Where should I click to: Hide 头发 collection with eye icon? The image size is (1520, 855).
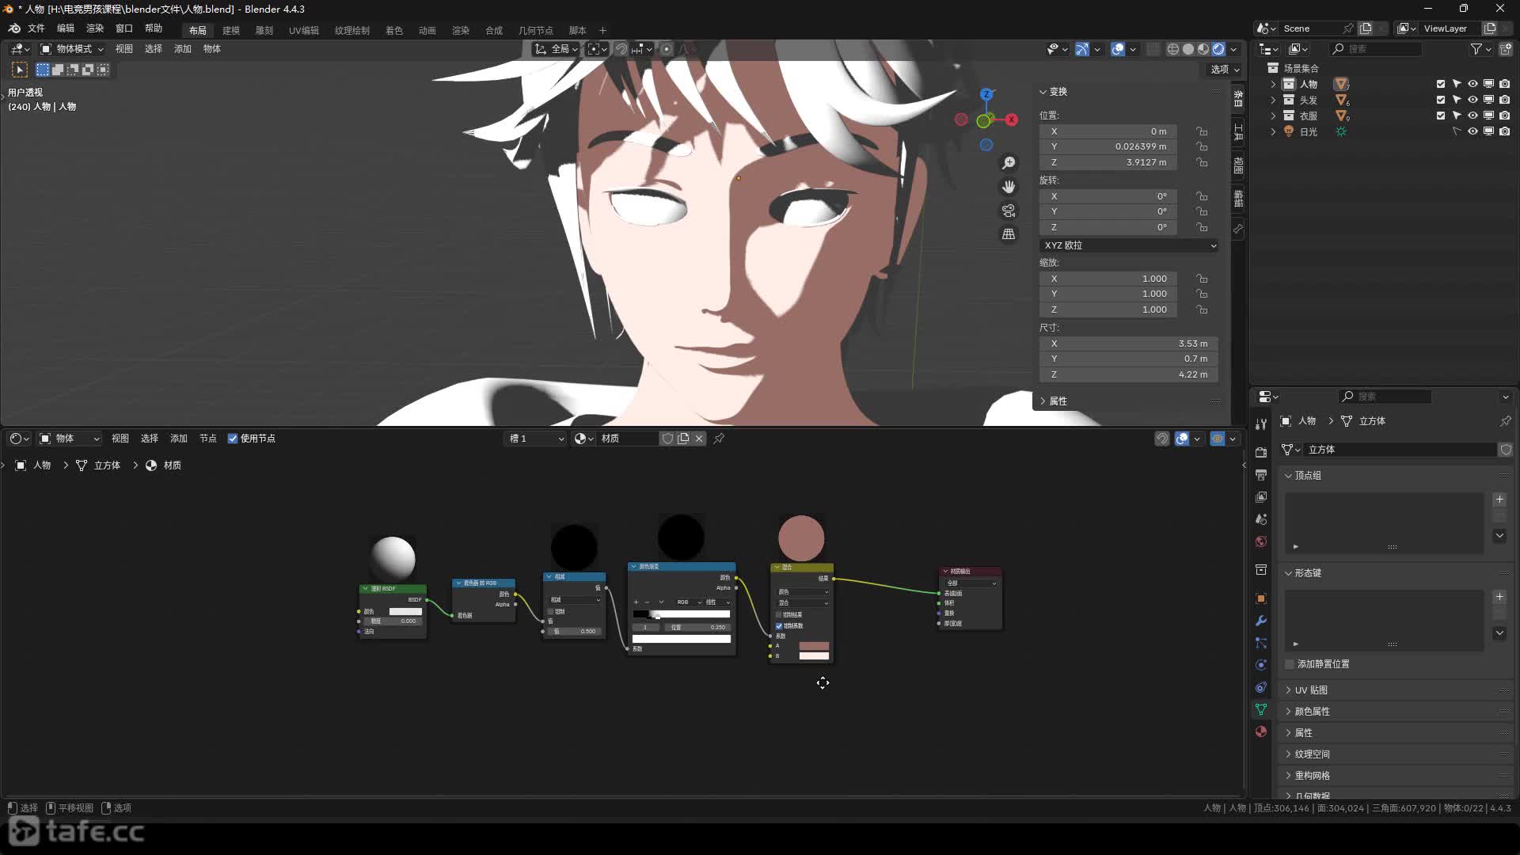click(x=1472, y=100)
